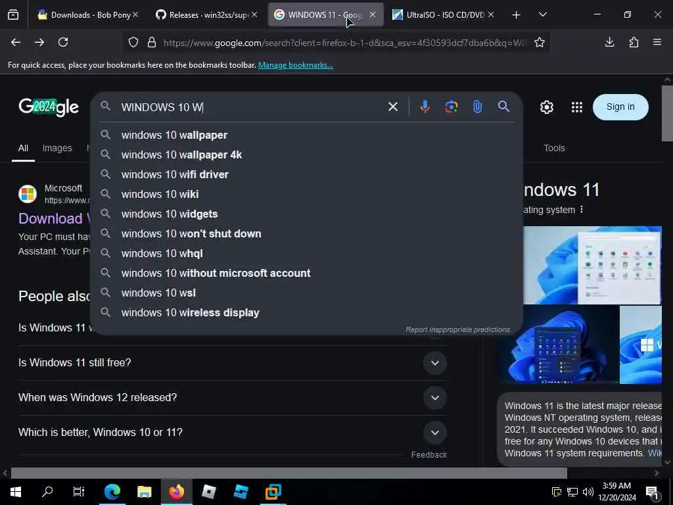Click the Firefox View icon in the tab bar
Viewport: 673px width, 505px height.
click(x=13, y=15)
